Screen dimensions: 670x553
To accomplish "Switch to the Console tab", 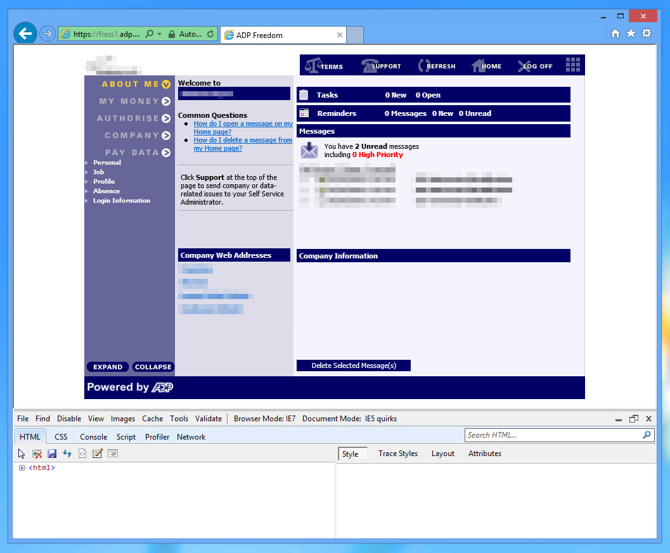I will click(x=93, y=436).
